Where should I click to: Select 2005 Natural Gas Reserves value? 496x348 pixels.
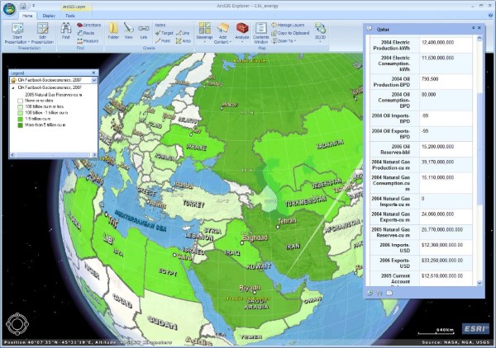442,230
